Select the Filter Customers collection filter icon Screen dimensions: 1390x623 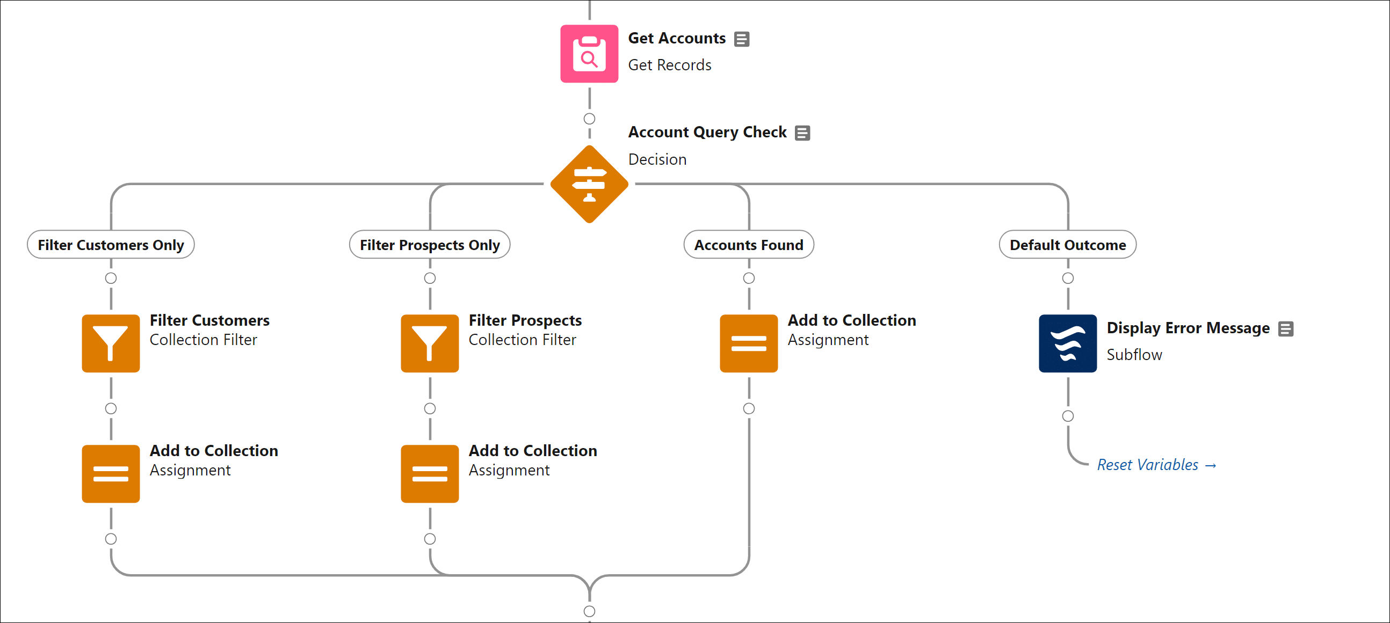(111, 343)
